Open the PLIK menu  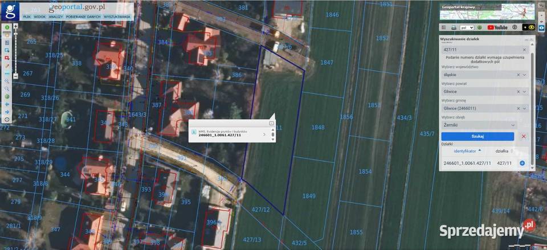click(27, 17)
